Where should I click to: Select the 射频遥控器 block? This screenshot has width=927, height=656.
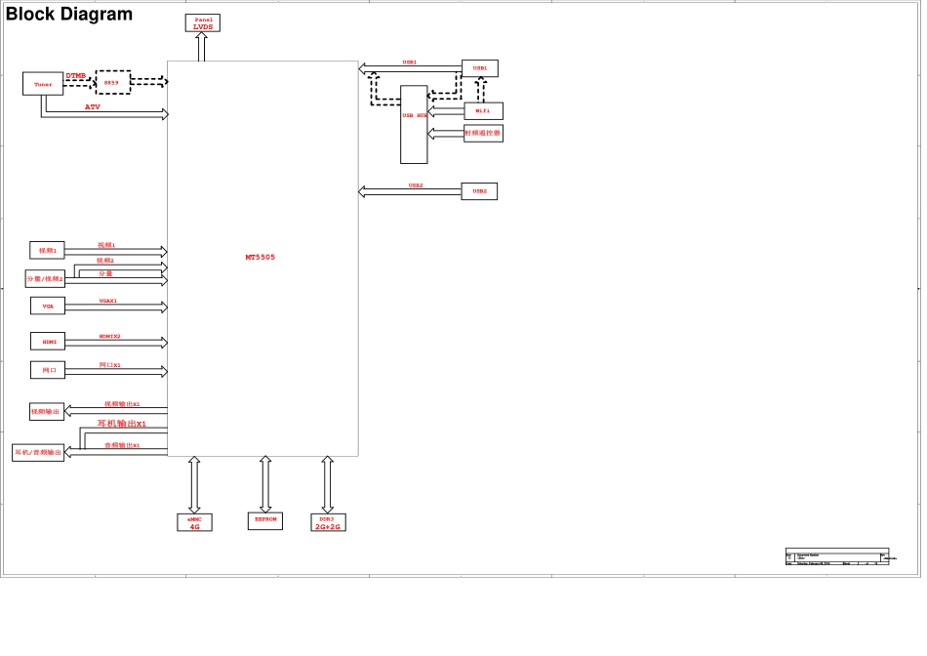[x=483, y=133]
